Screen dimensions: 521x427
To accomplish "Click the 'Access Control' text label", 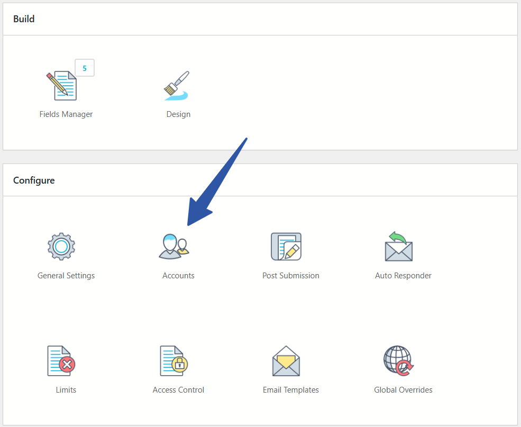I will pos(178,390).
